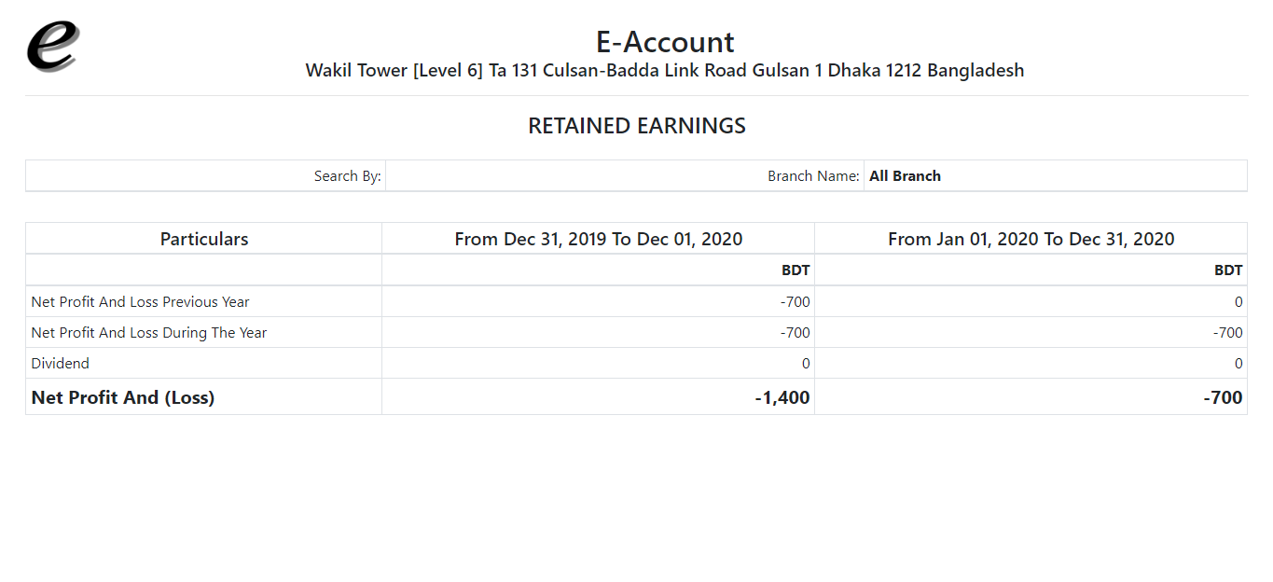Click the Dividend row label
The width and height of the screenshot is (1273, 582).
click(61, 364)
